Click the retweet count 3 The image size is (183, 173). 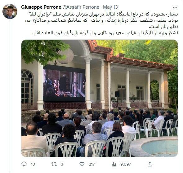(x=62, y=164)
